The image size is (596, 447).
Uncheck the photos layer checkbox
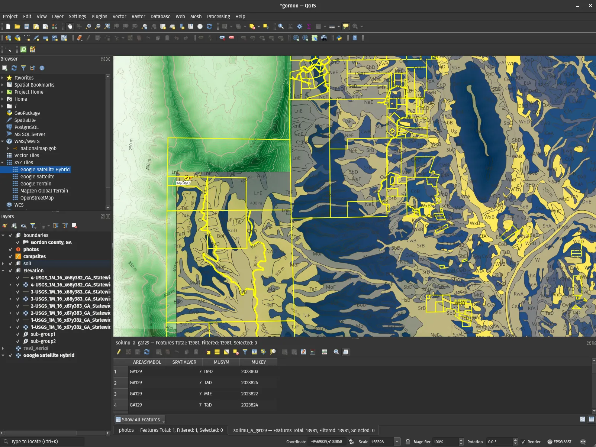pos(10,249)
